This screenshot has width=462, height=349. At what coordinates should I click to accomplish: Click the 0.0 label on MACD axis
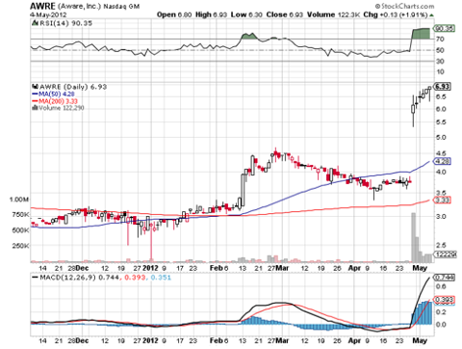point(441,324)
